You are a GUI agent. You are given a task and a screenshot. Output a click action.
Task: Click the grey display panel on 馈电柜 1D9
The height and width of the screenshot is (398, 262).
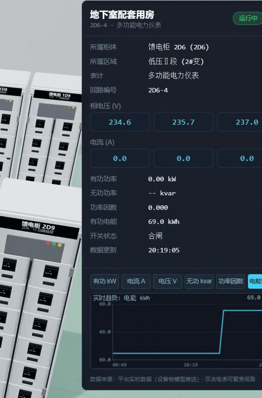(x=56, y=111)
